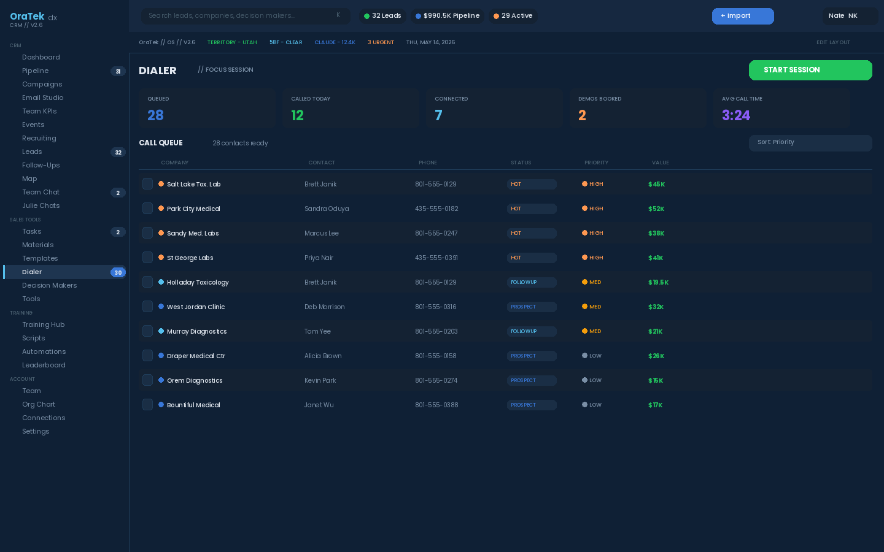Open the Sort: Priority dropdown
Screen dimensions: 884x552
[x=810, y=142]
